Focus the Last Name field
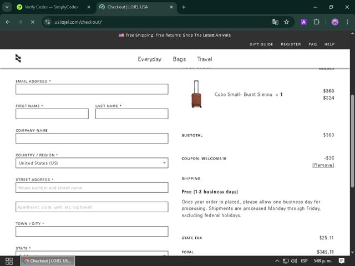This screenshot has height=266, width=355. tap(132, 114)
